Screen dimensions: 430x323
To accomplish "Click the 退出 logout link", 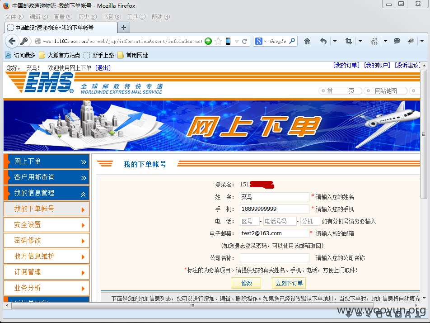I will (x=103, y=68).
